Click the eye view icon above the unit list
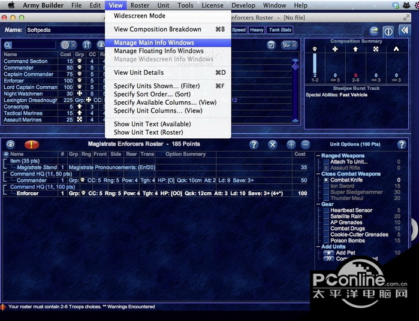419x321 pixels. pyautogui.click(x=101, y=45)
